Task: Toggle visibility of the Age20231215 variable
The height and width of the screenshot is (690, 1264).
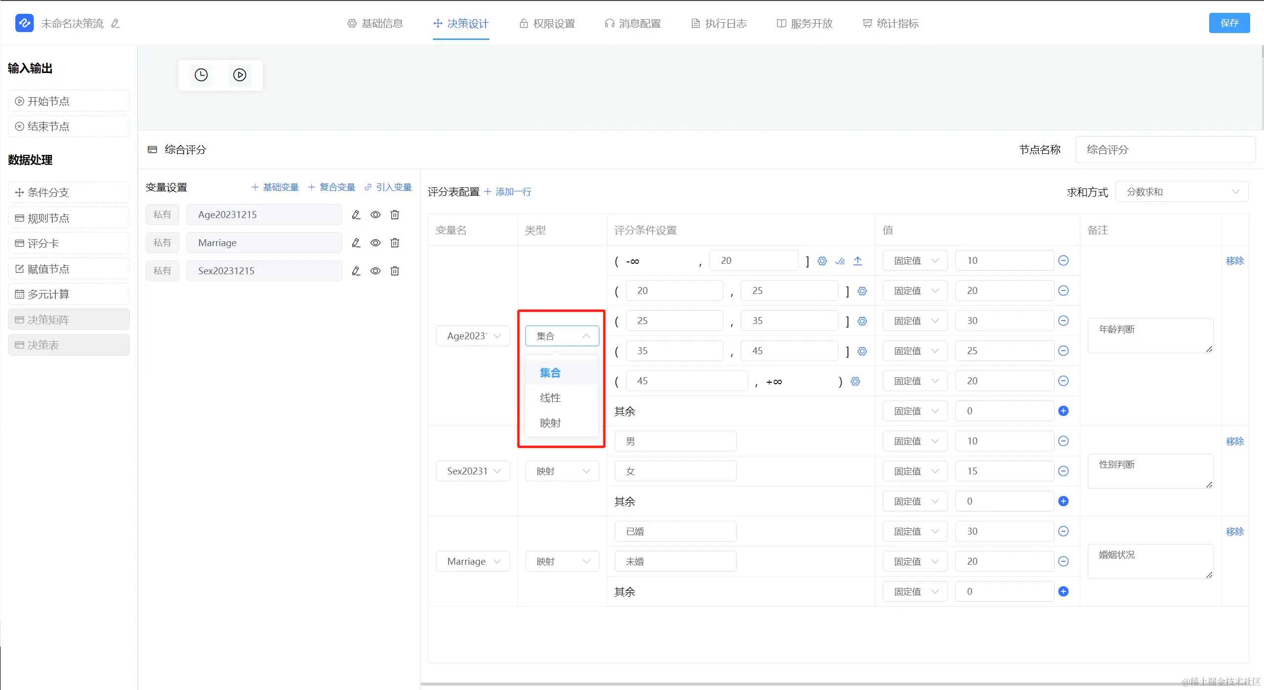Action: point(375,215)
